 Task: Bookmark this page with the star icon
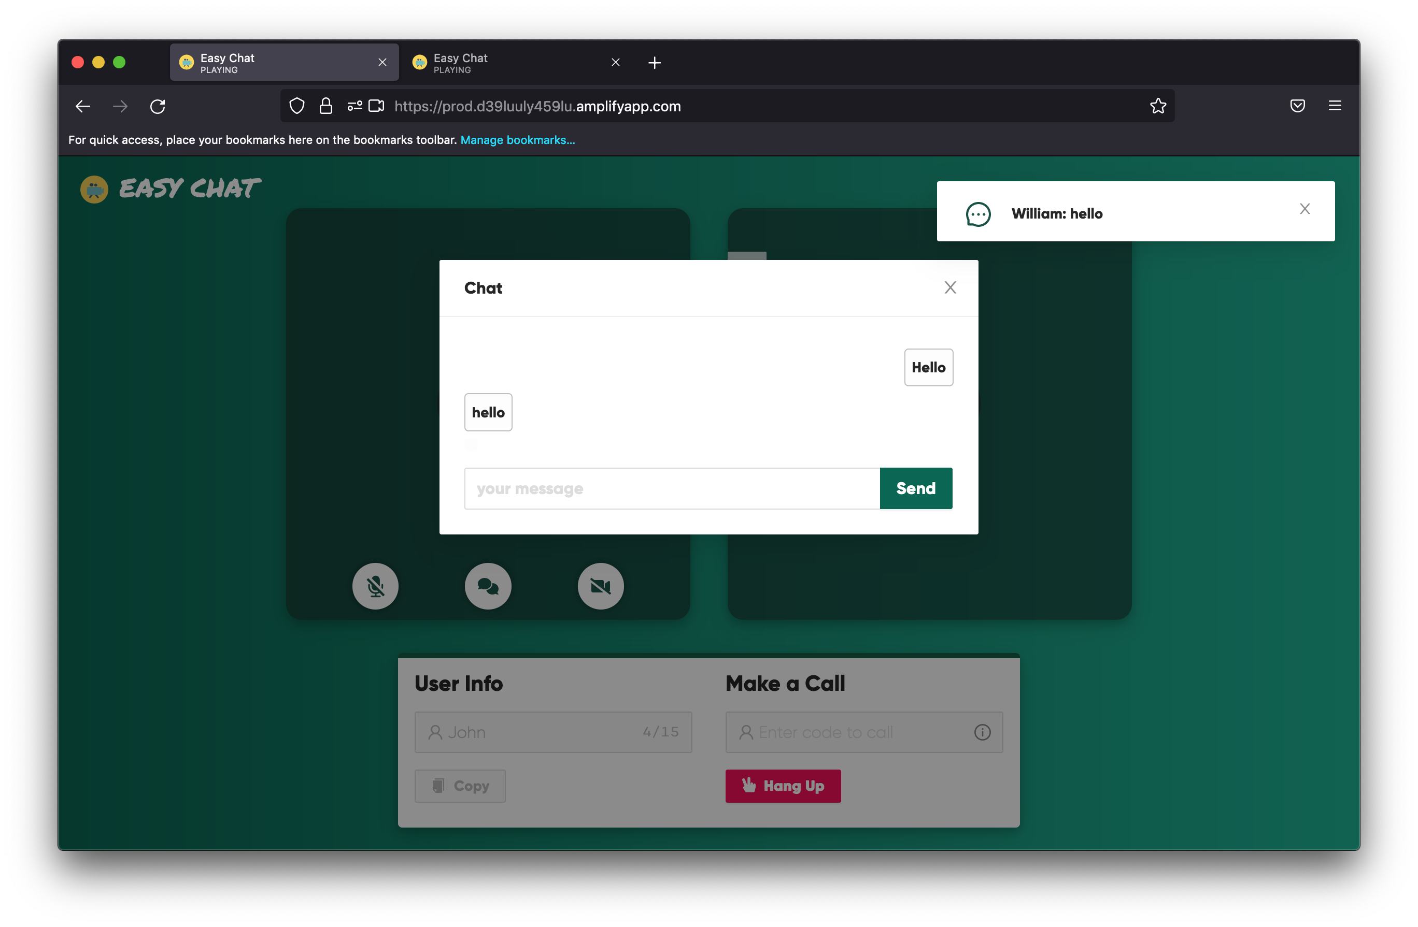[1158, 106]
